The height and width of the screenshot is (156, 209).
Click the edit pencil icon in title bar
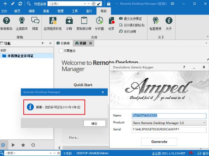(13, 4)
